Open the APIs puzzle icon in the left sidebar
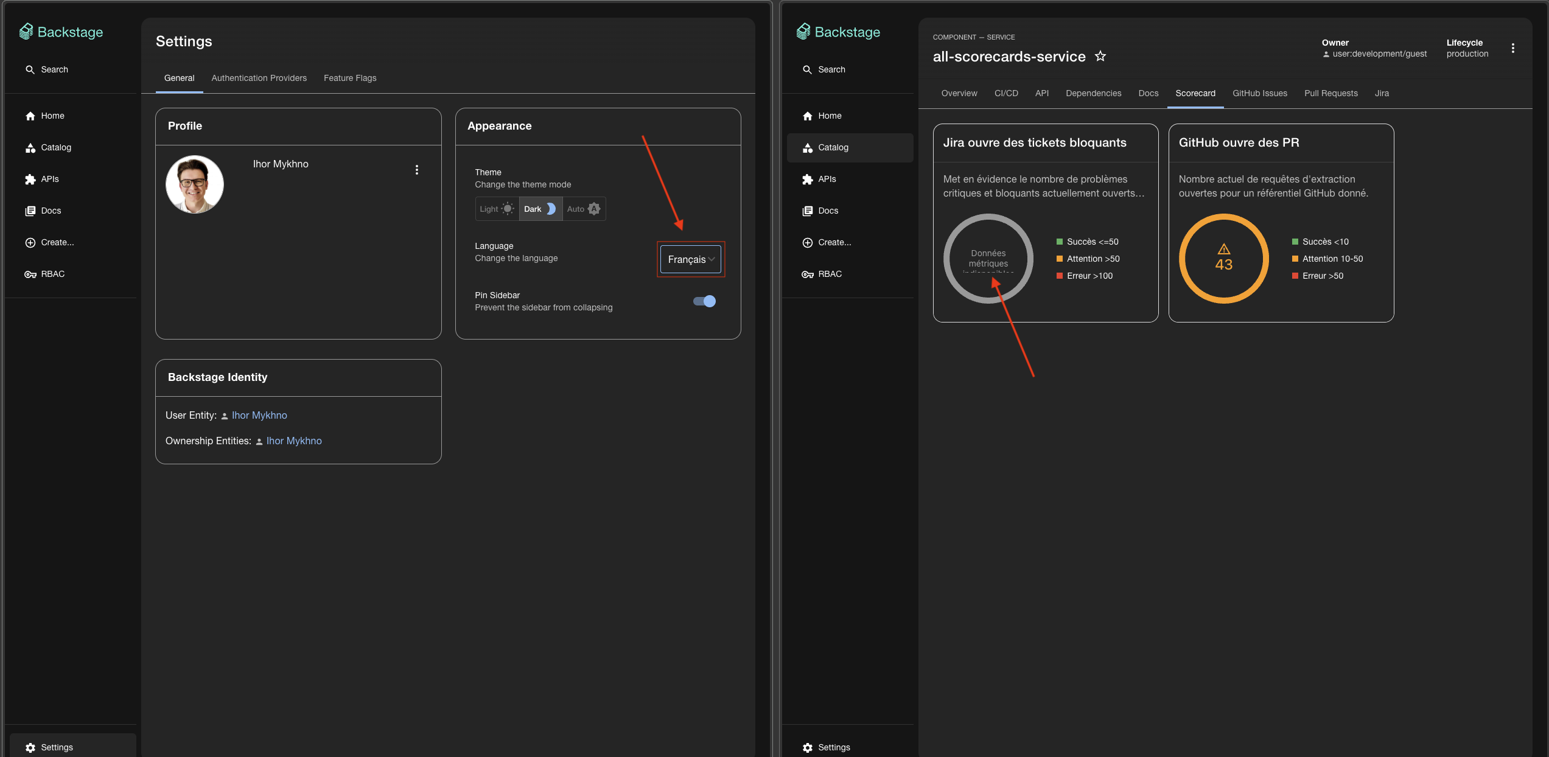Image resolution: width=1549 pixels, height=757 pixels. tap(30, 179)
